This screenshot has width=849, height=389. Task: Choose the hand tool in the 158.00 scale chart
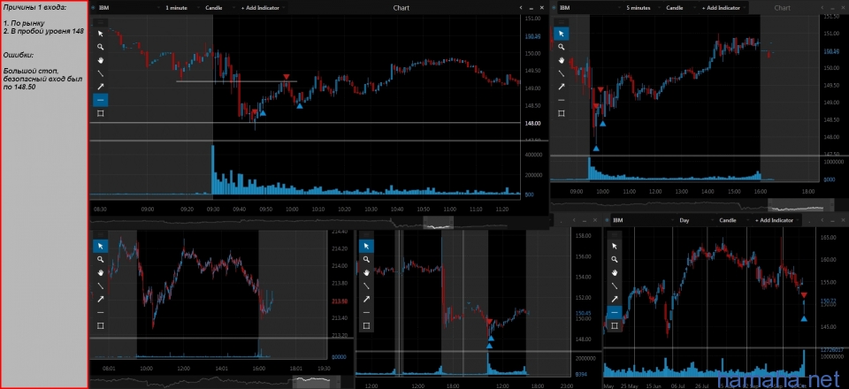[366, 272]
